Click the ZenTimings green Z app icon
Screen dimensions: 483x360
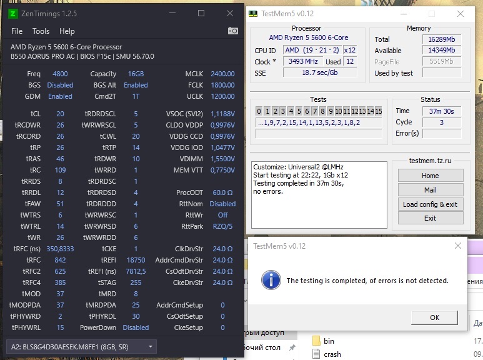tap(12, 14)
